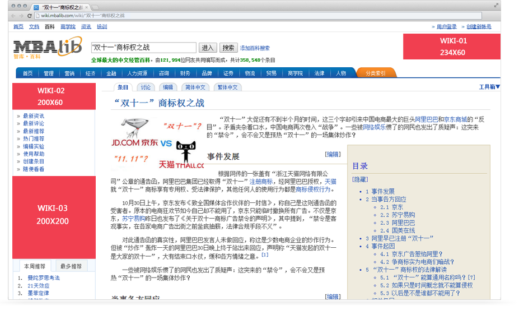This screenshot has height=310, width=519.
Task: Open 墨菲定律 link
Action: coord(38,293)
